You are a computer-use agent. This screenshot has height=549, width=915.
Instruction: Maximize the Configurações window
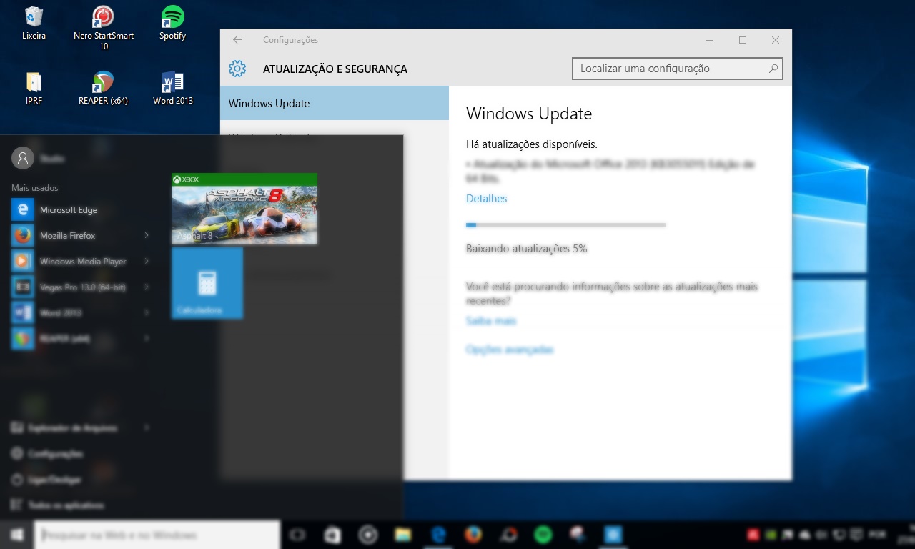click(743, 40)
